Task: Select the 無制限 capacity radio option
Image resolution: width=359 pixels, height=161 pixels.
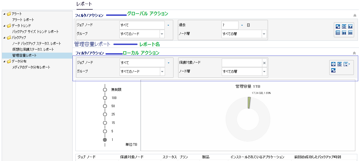Action: tap(105, 90)
